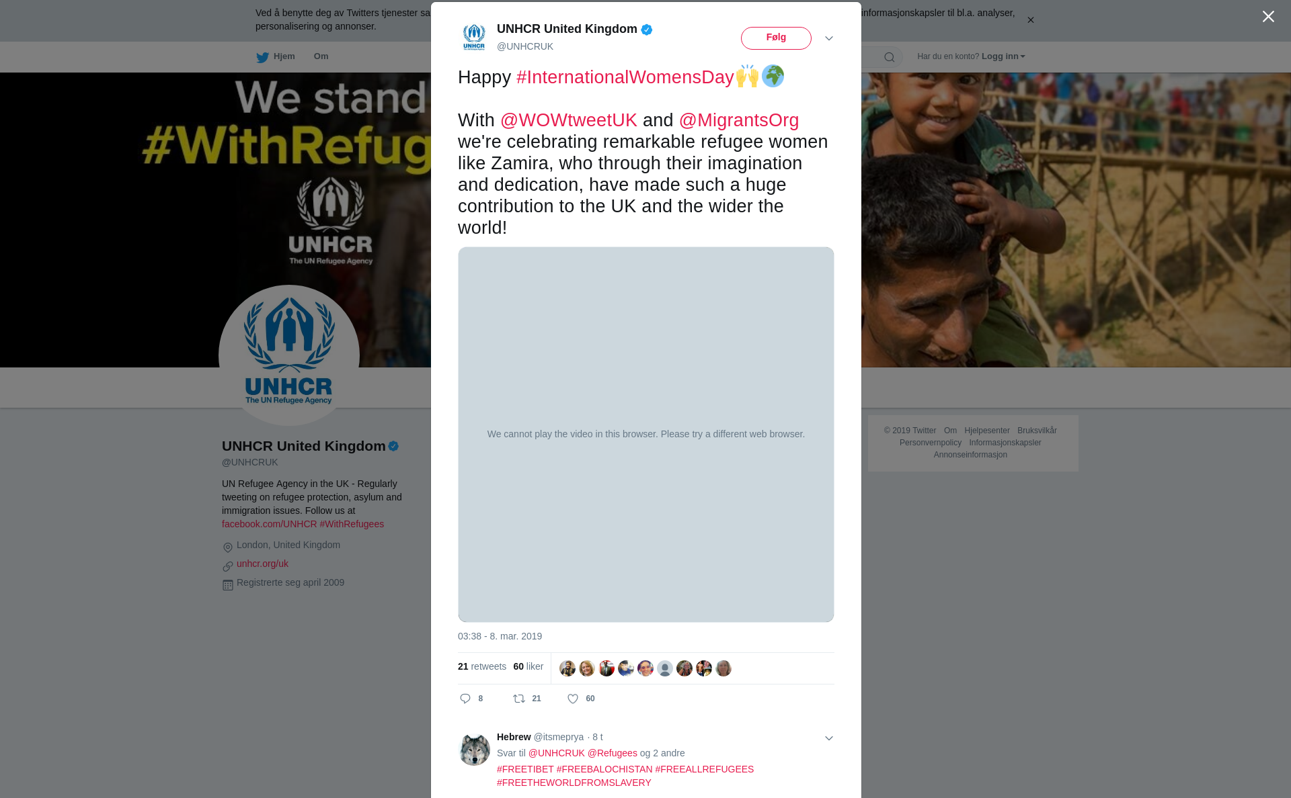
Task: Open the Logg inn dropdown
Action: [1003, 56]
